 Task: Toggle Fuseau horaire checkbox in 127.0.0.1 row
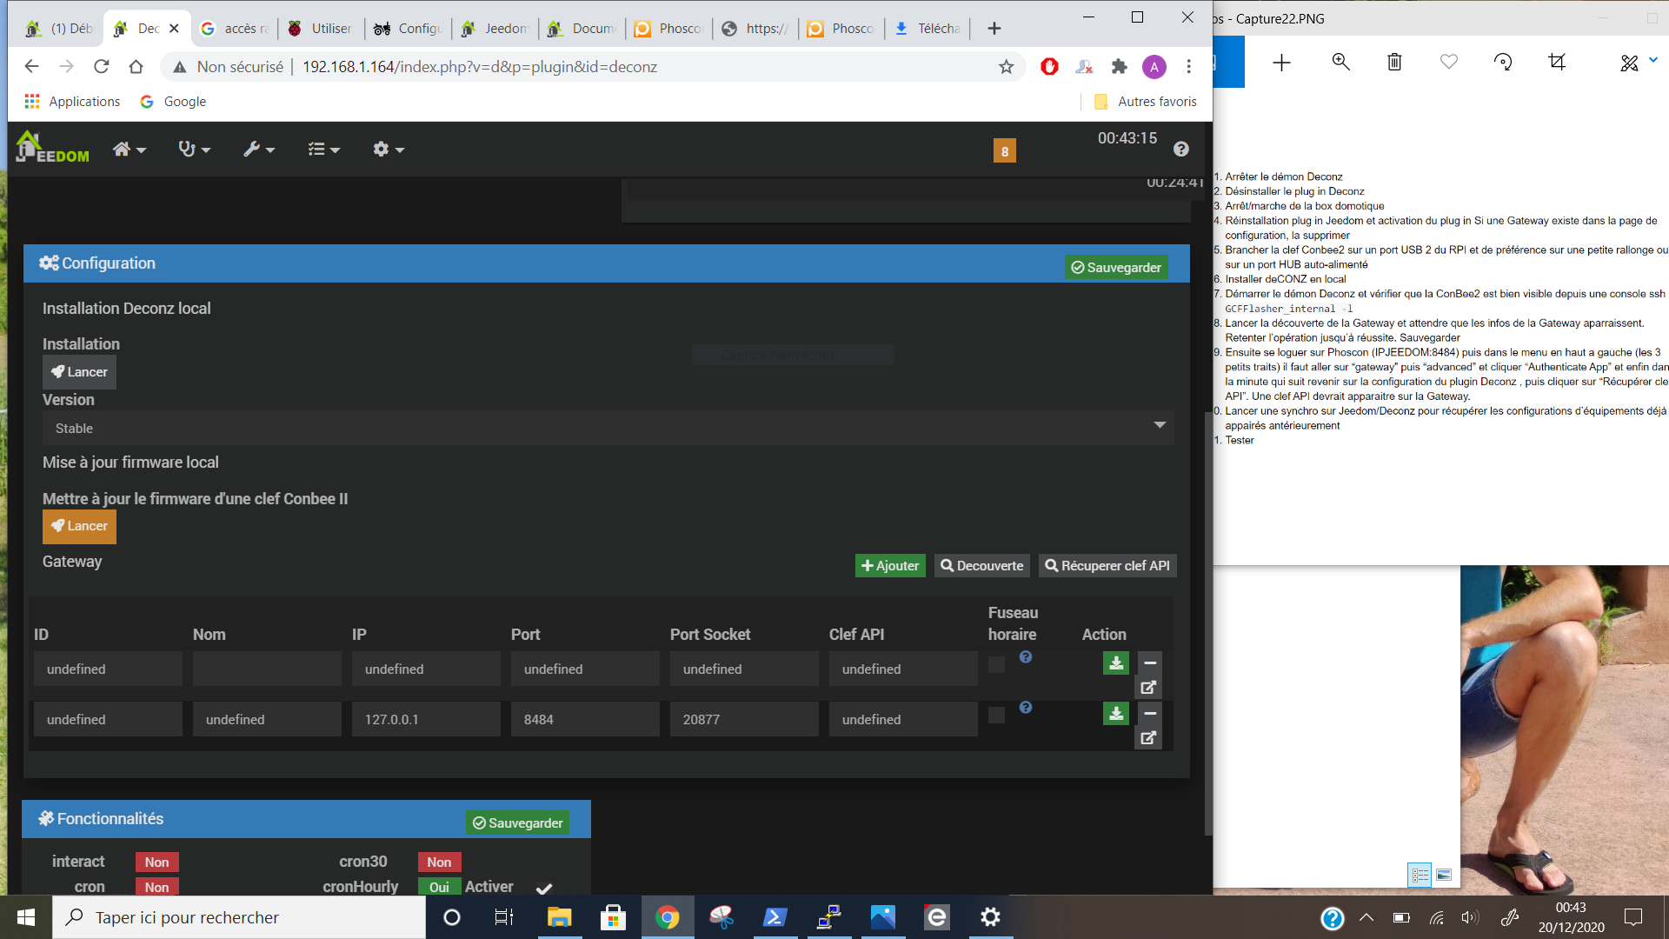[x=996, y=716]
